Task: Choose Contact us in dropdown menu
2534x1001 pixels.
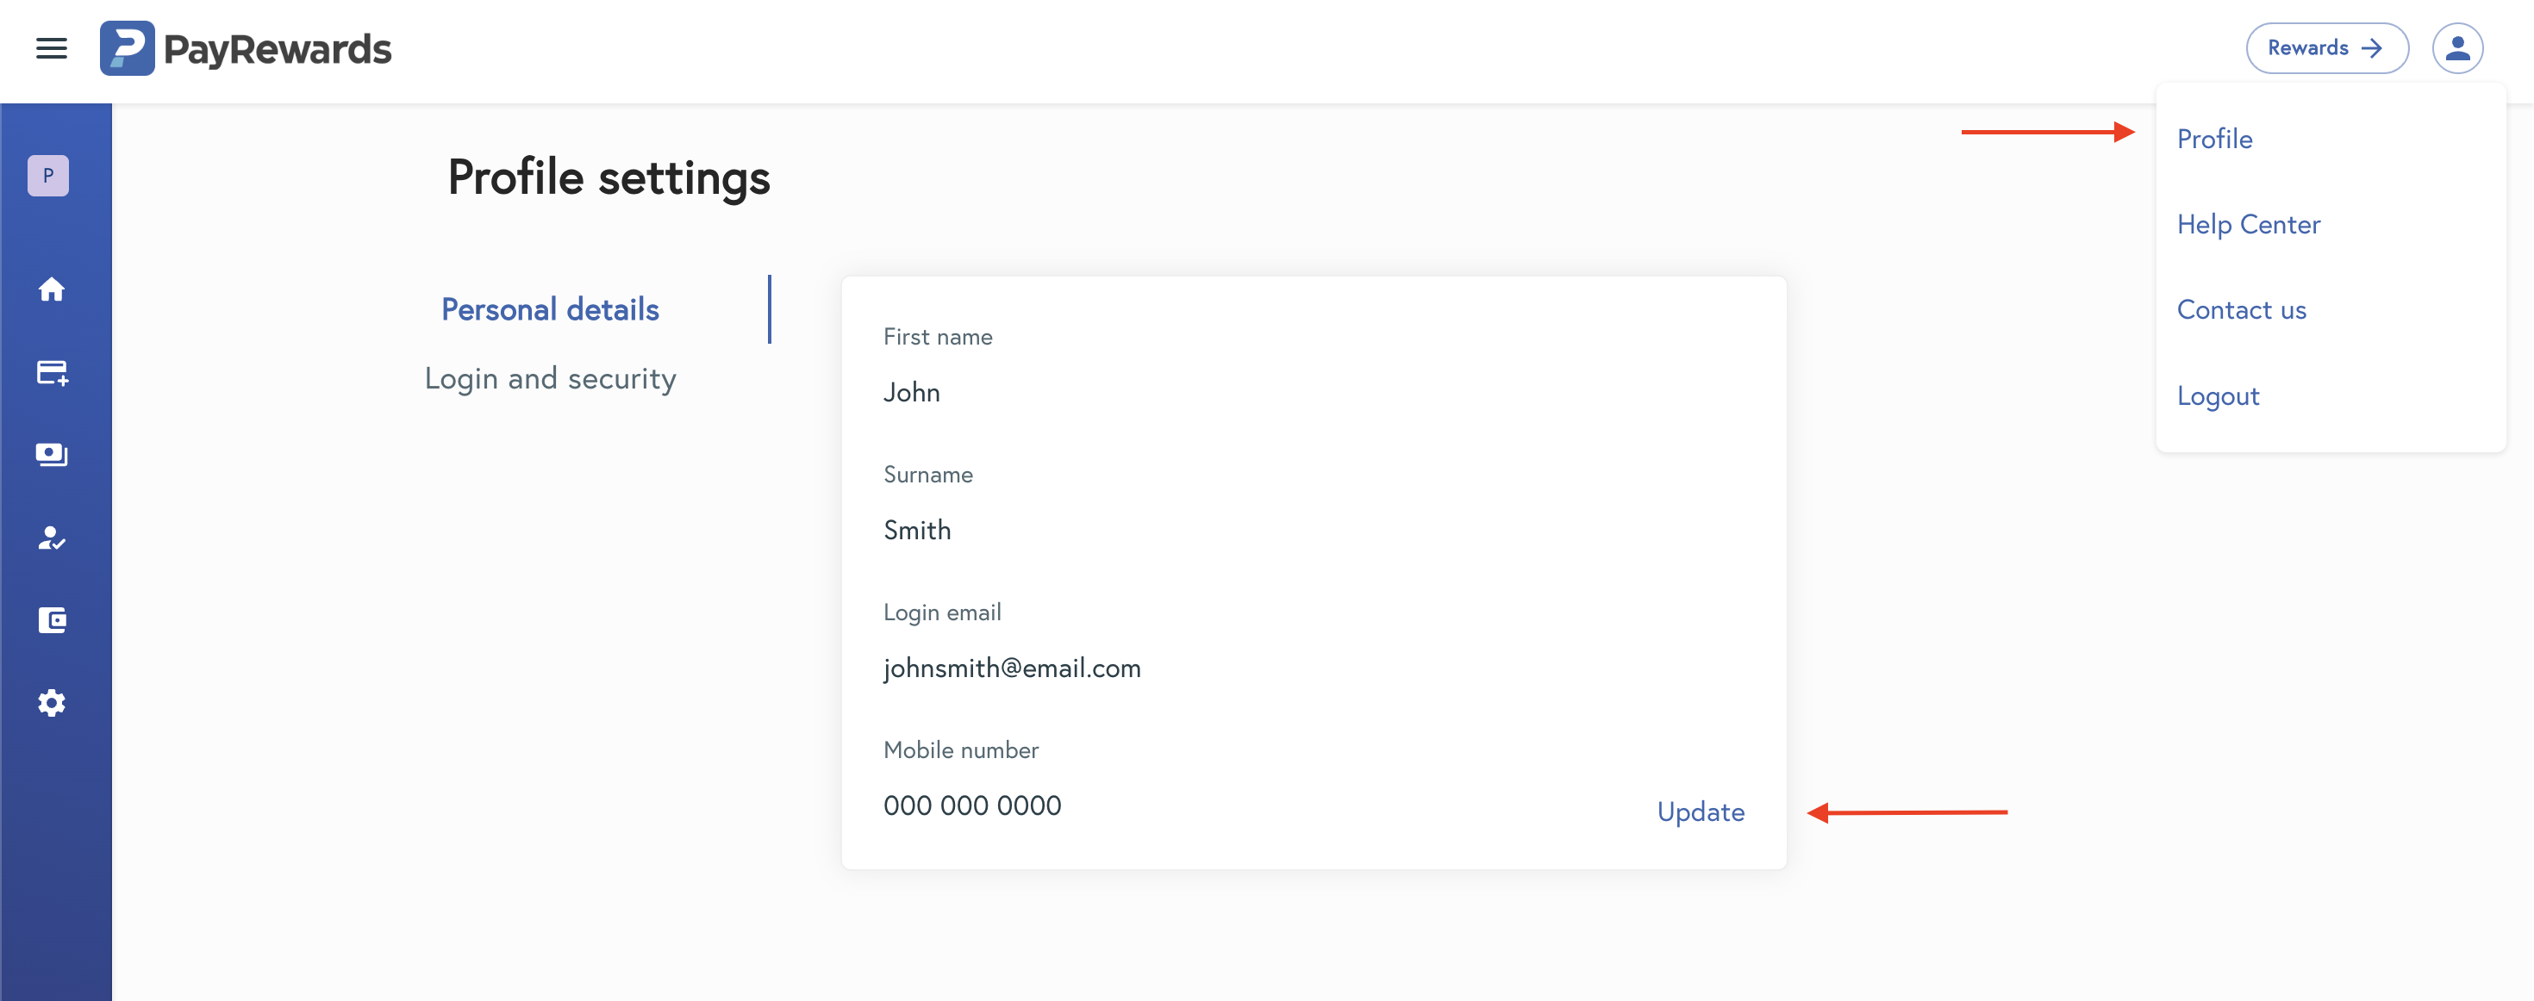Action: point(2241,310)
